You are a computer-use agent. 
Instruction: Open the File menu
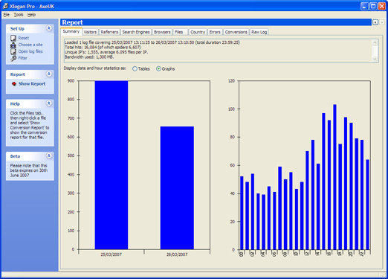click(x=6, y=15)
